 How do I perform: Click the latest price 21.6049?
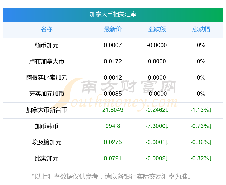(113, 110)
